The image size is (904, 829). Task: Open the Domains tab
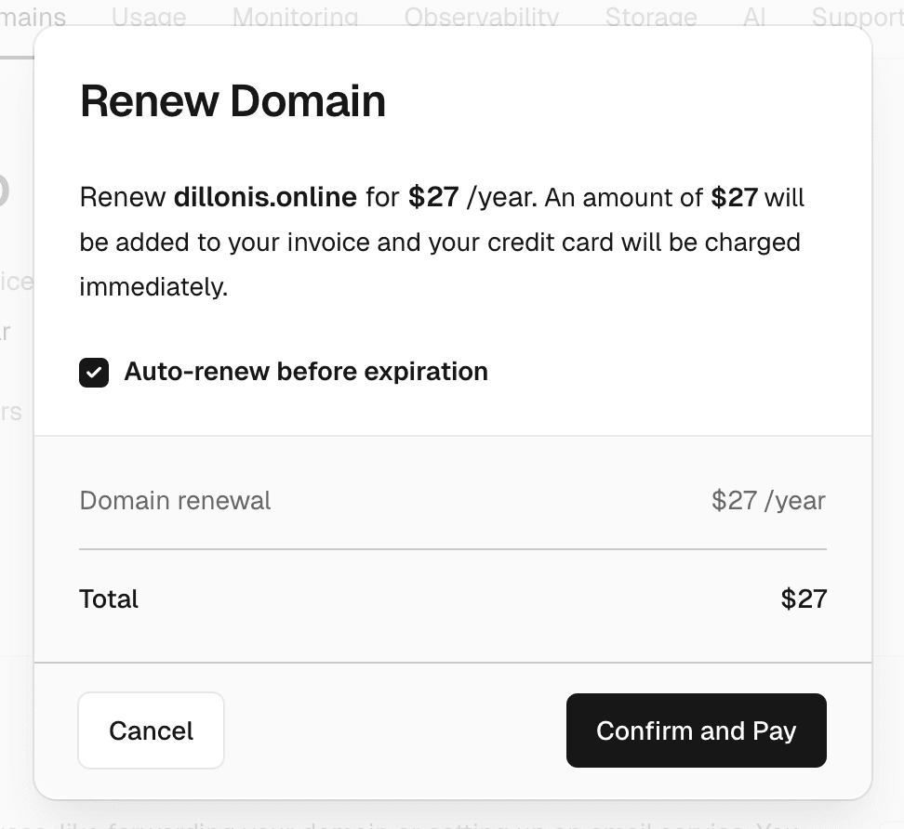pos(33,16)
